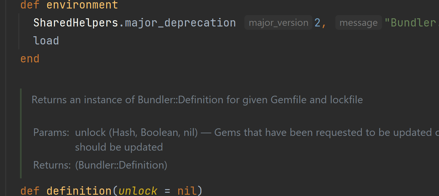The image size is (439, 196).
Task: Click the "Bundler string literal
Action: [411, 23]
